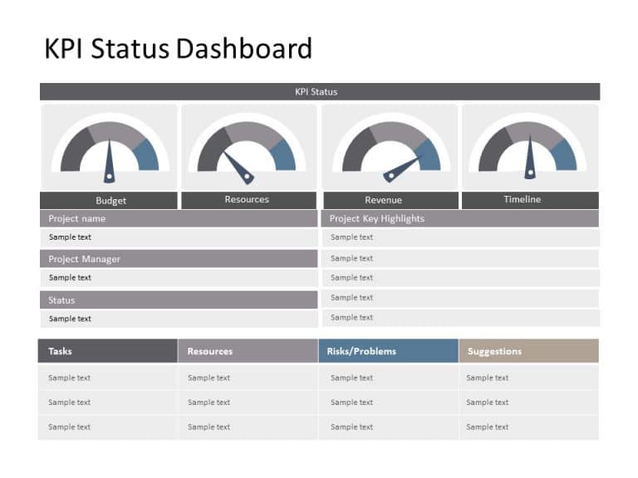Select the Project Key Highlights header
The image size is (638, 478).
click(459, 219)
